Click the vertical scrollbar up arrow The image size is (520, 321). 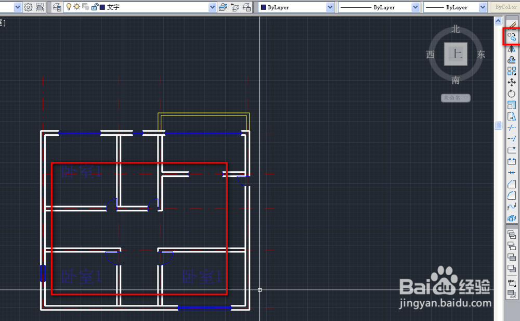point(498,21)
